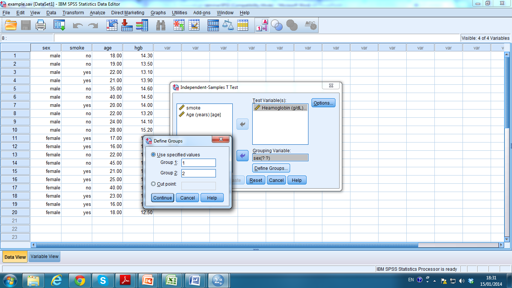This screenshot has height=288, width=512.
Task: Open Recall recently used dialogs icon
Action: pyautogui.click(x=60, y=25)
